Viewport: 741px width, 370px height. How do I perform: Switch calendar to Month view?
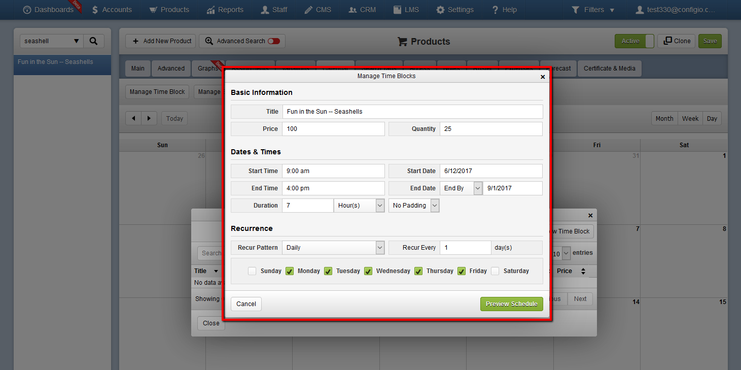(664, 118)
